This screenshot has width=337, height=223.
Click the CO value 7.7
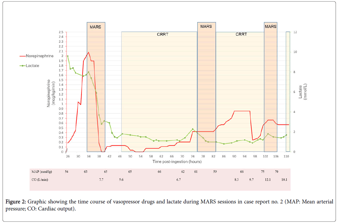coord(101,180)
